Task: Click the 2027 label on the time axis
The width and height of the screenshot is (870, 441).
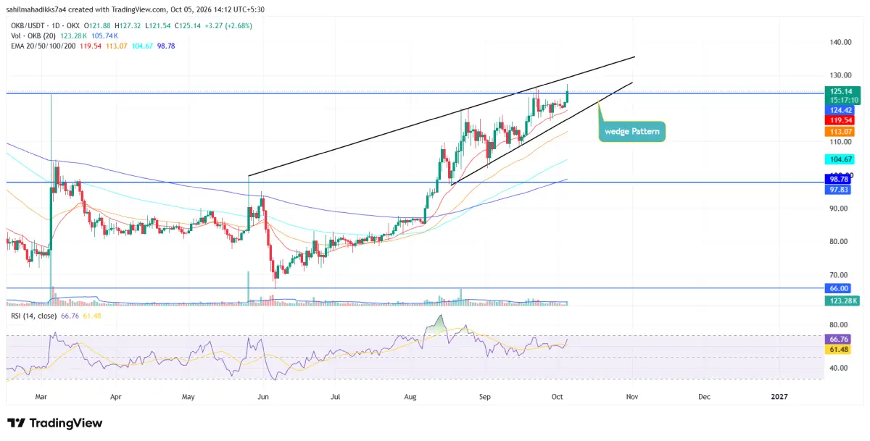Action: [x=779, y=397]
